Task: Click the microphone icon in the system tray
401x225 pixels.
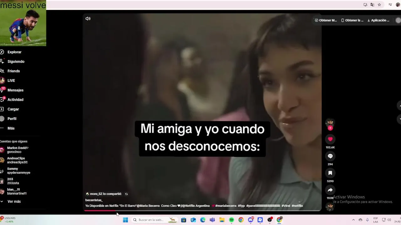Action: pyautogui.click(x=367, y=220)
